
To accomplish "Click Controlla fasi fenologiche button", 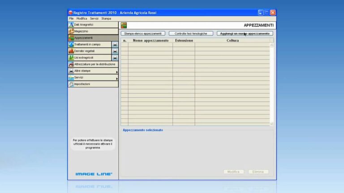I will click(191, 34).
